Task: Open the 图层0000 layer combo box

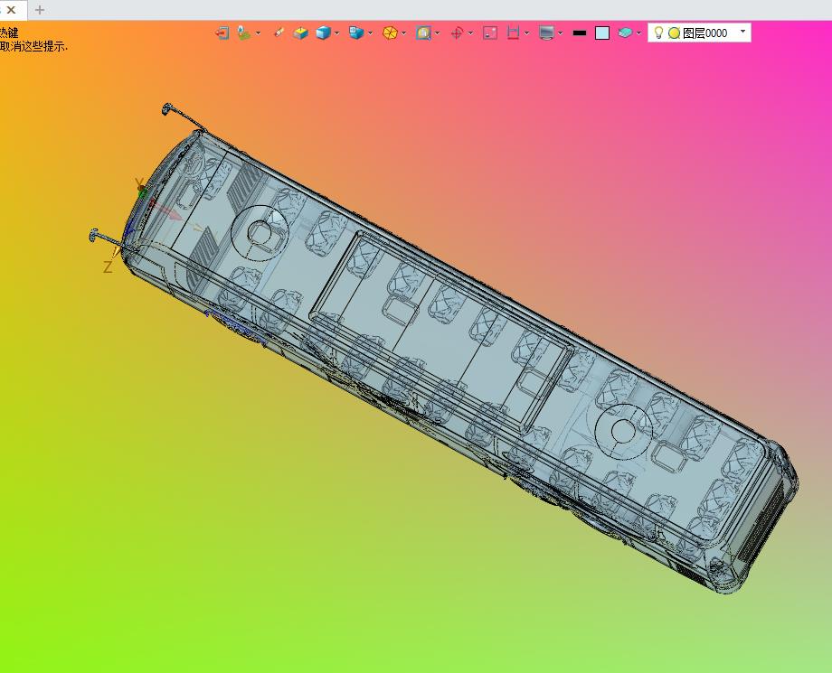Action: [699, 33]
